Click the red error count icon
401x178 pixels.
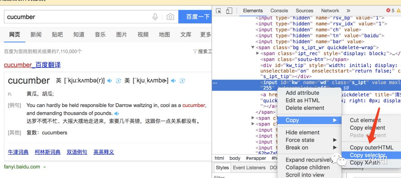point(388,10)
